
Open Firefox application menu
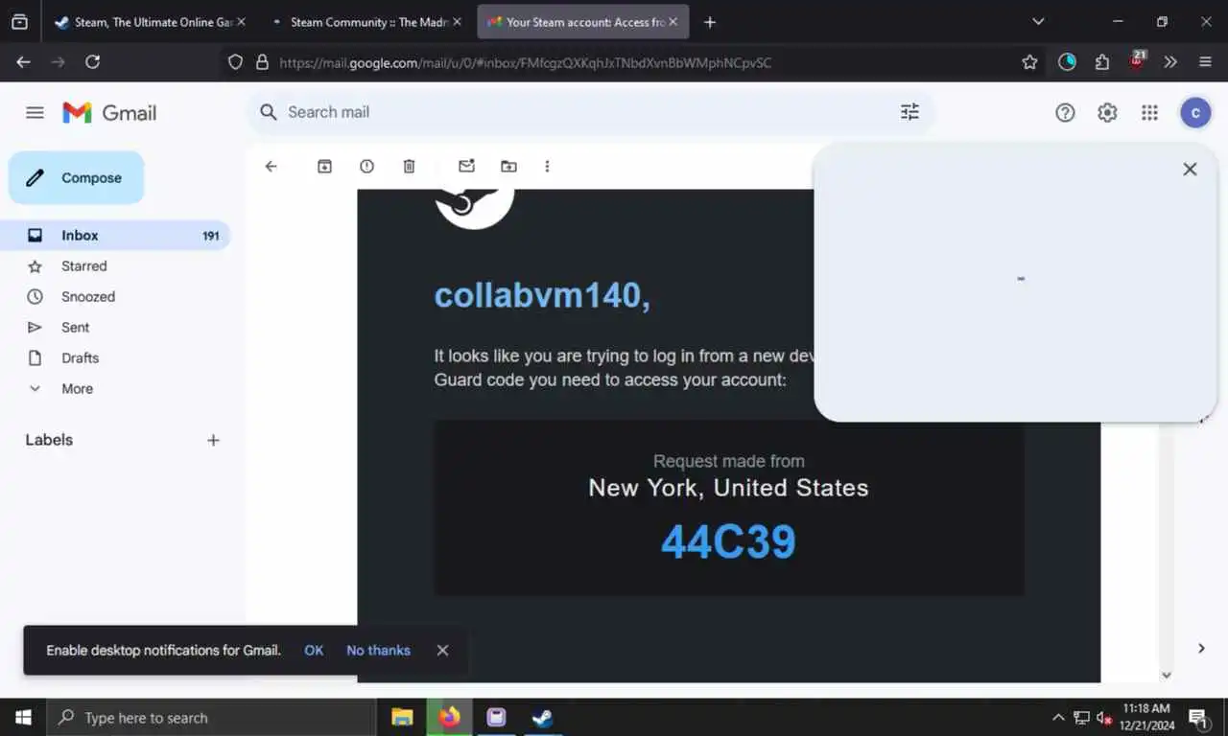(1206, 62)
